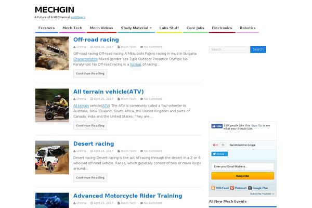The image size is (312, 208).
Task: Focus the Search input field
Action: coord(229,49)
